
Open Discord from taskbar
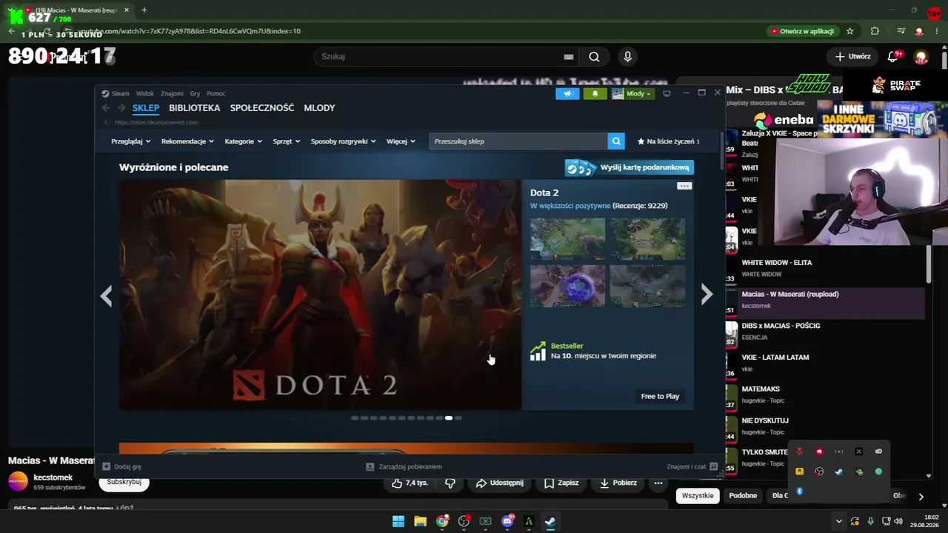click(507, 521)
